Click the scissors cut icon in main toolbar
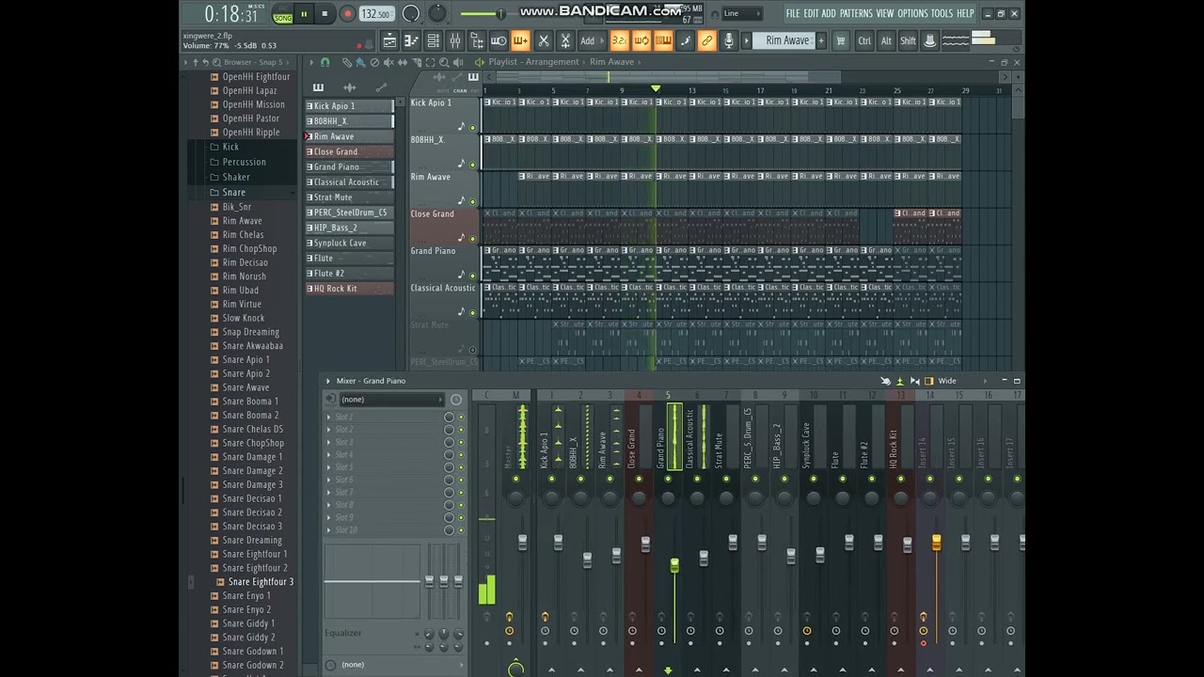The image size is (1204, 677). (x=544, y=40)
